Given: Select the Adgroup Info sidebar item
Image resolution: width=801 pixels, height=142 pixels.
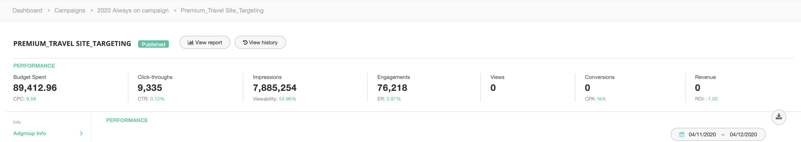Looking at the screenshot, I should coord(30,133).
